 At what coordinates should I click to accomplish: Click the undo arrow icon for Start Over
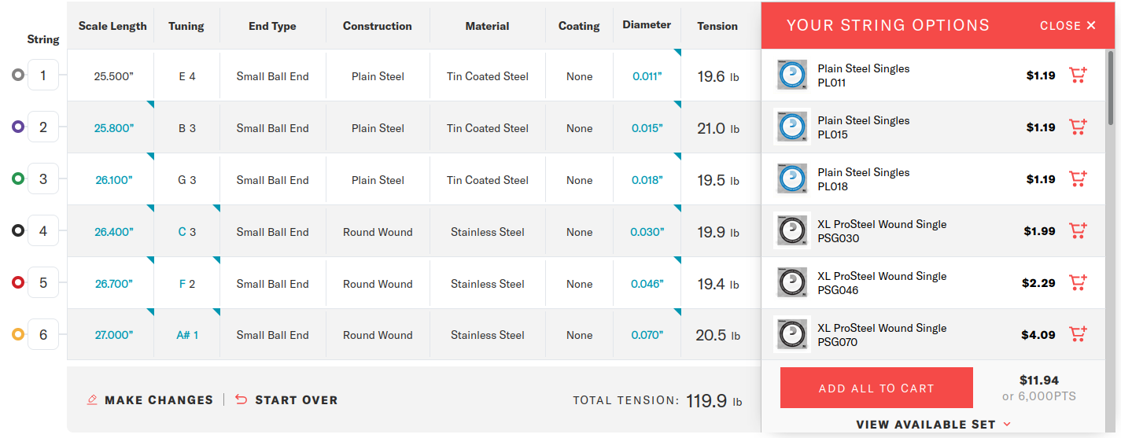point(241,400)
